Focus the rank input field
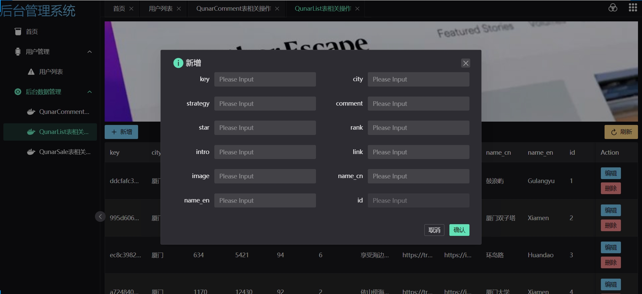Screen dimensions: 642x294 [x=419, y=128]
